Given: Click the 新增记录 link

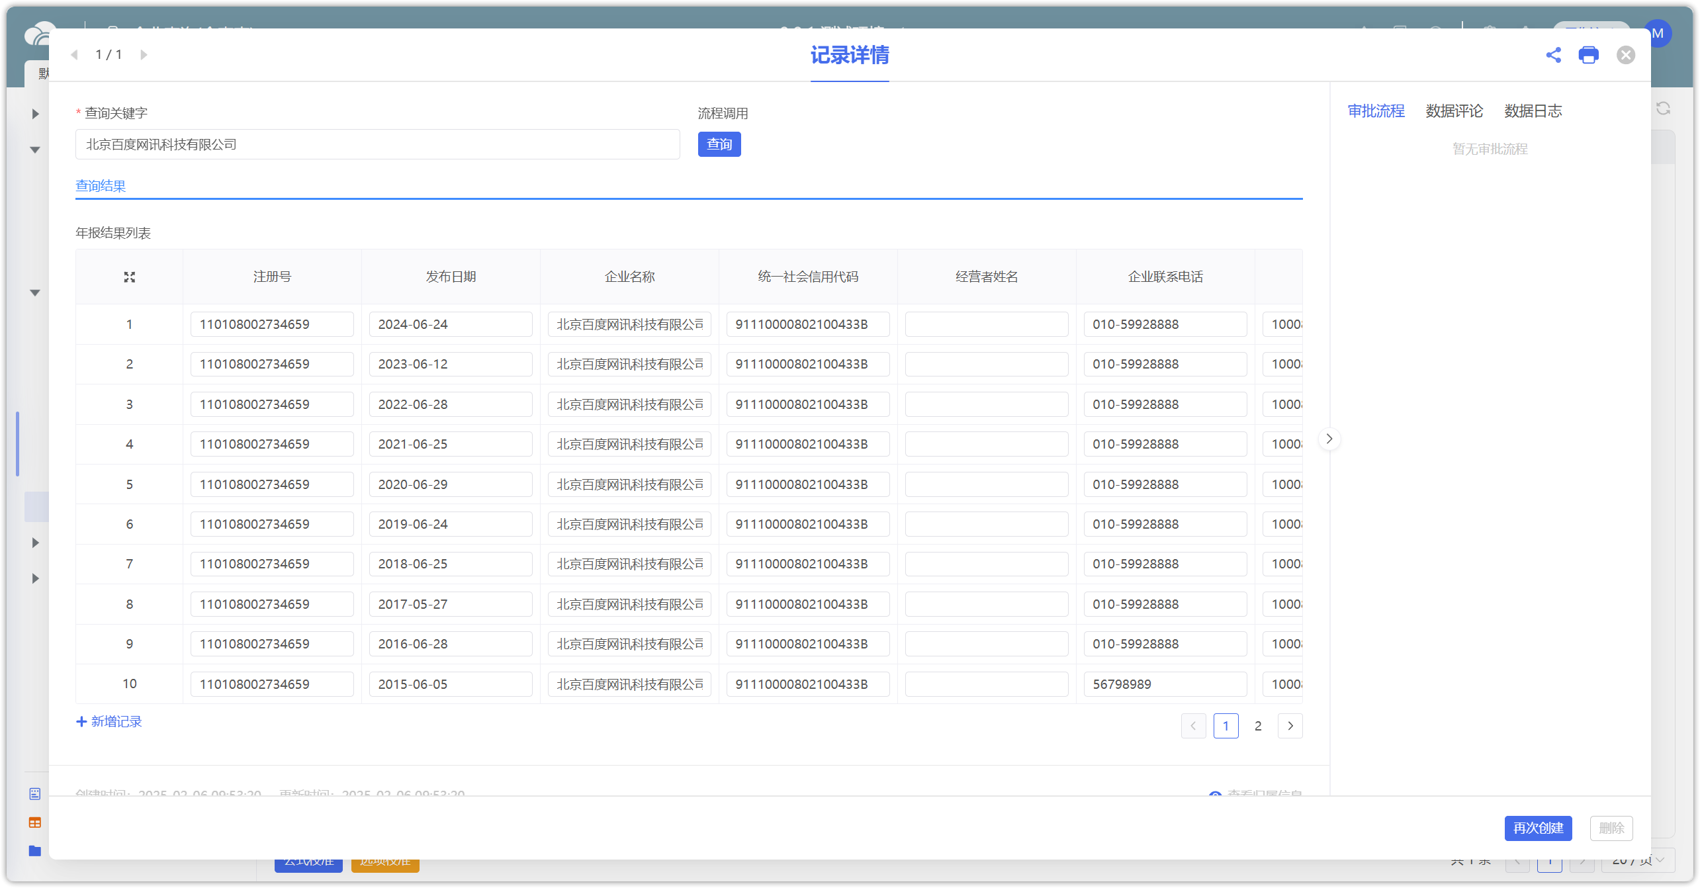Looking at the screenshot, I should pos(109,721).
